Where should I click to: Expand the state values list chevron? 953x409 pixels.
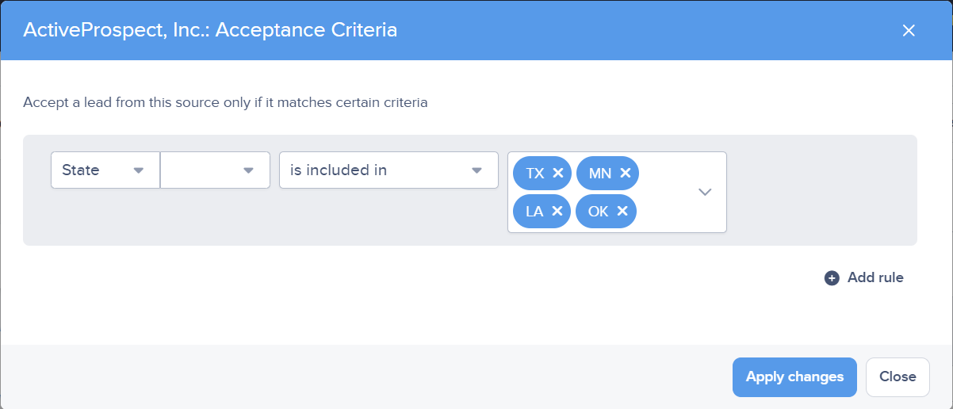point(705,192)
